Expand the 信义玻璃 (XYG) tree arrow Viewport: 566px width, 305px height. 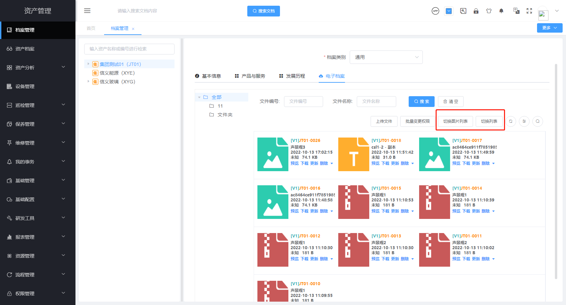(x=88, y=81)
